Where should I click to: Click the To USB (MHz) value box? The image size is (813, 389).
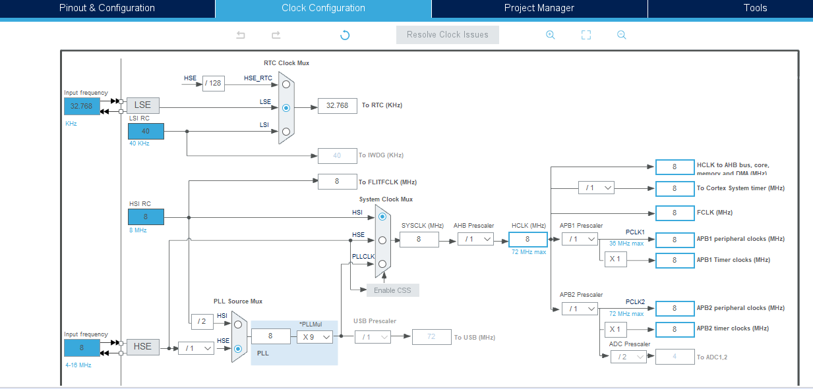(x=432, y=336)
